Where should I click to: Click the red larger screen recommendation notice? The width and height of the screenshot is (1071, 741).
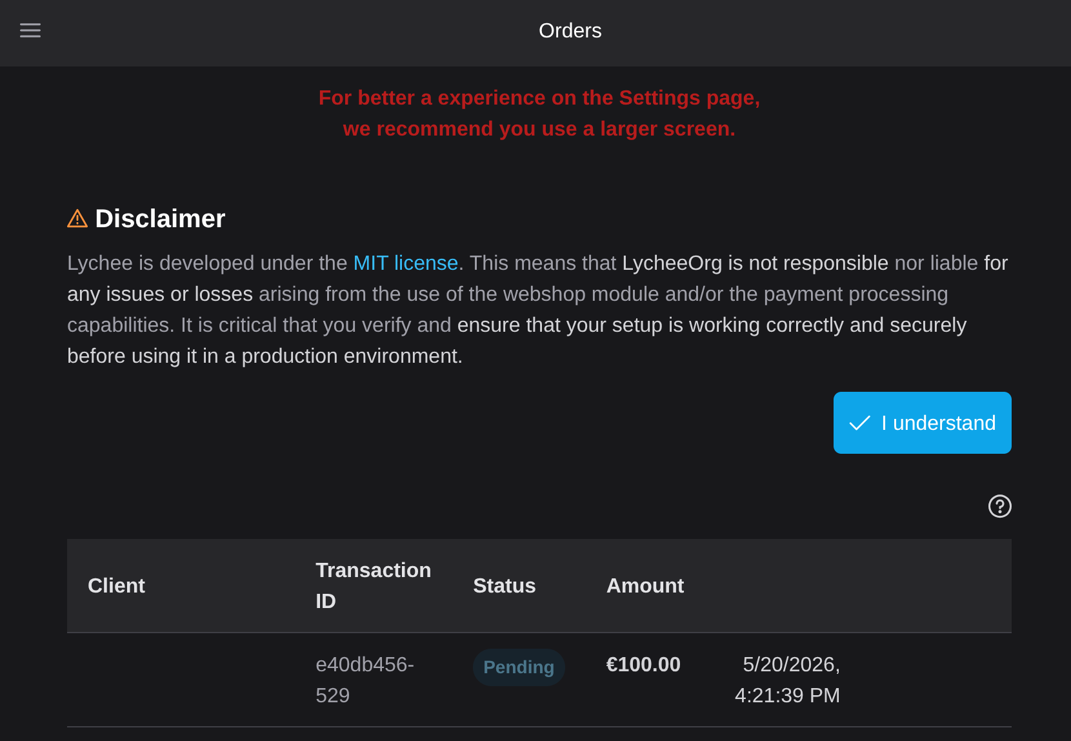click(539, 113)
